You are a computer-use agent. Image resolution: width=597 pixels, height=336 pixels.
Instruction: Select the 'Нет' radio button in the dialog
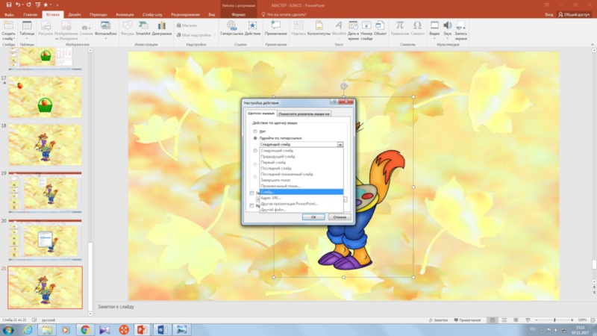(256, 131)
